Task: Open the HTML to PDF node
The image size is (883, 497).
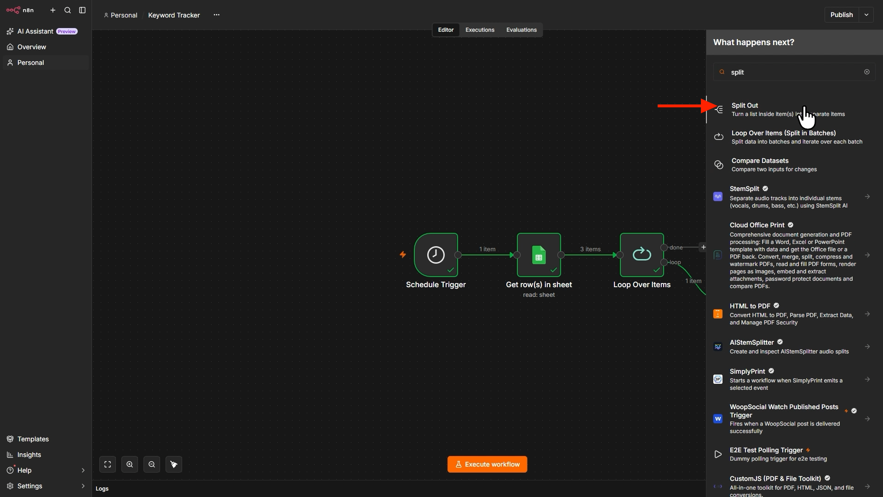Action: [x=794, y=314]
